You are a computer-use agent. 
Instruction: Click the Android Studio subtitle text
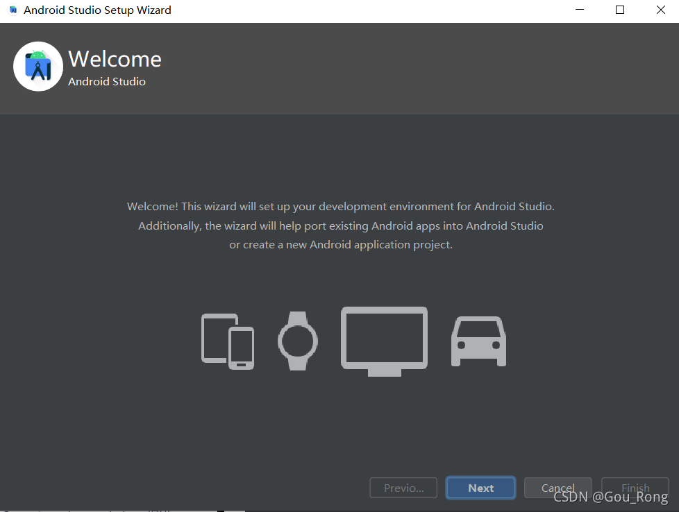[x=106, y=81]
